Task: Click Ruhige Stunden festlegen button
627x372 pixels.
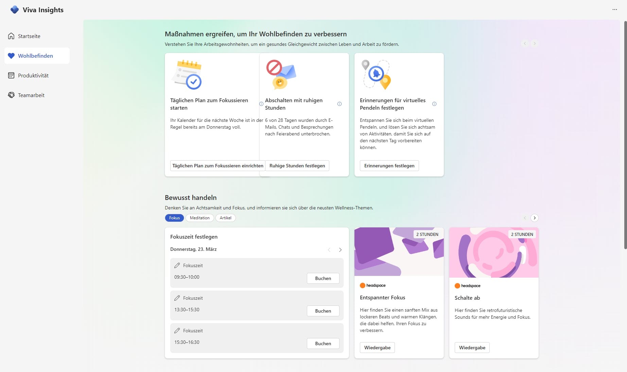Action: (x=297, y=166)
